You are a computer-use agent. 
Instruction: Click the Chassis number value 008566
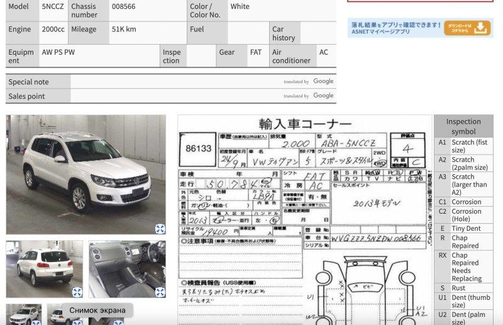pos(123,7)
